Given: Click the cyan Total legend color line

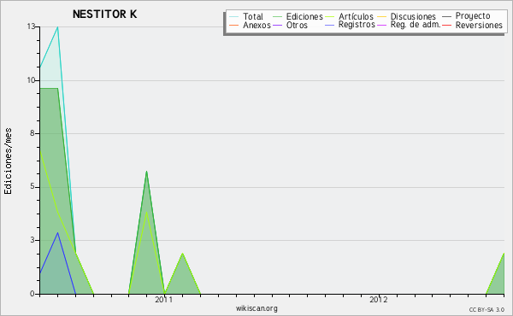Looking at the screenshot, I should (234, 17).
